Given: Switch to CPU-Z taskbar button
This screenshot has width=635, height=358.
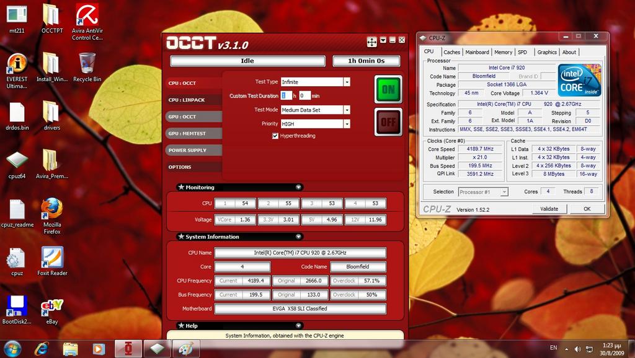Looking at the screenshot, I should pos(157,349).
